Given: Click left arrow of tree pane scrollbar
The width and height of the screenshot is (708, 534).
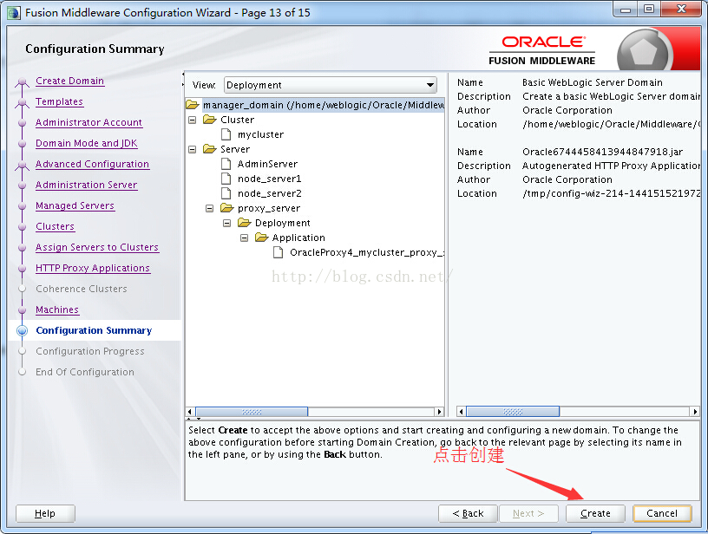Looking at the screenshot, I should 190,412.
